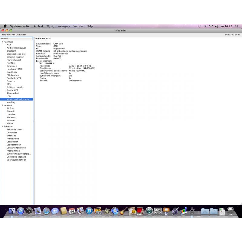The width and height of the screenshot is (242, 242).
Task: Click the Wi-Fi status icon
Action: pos(211,26)
